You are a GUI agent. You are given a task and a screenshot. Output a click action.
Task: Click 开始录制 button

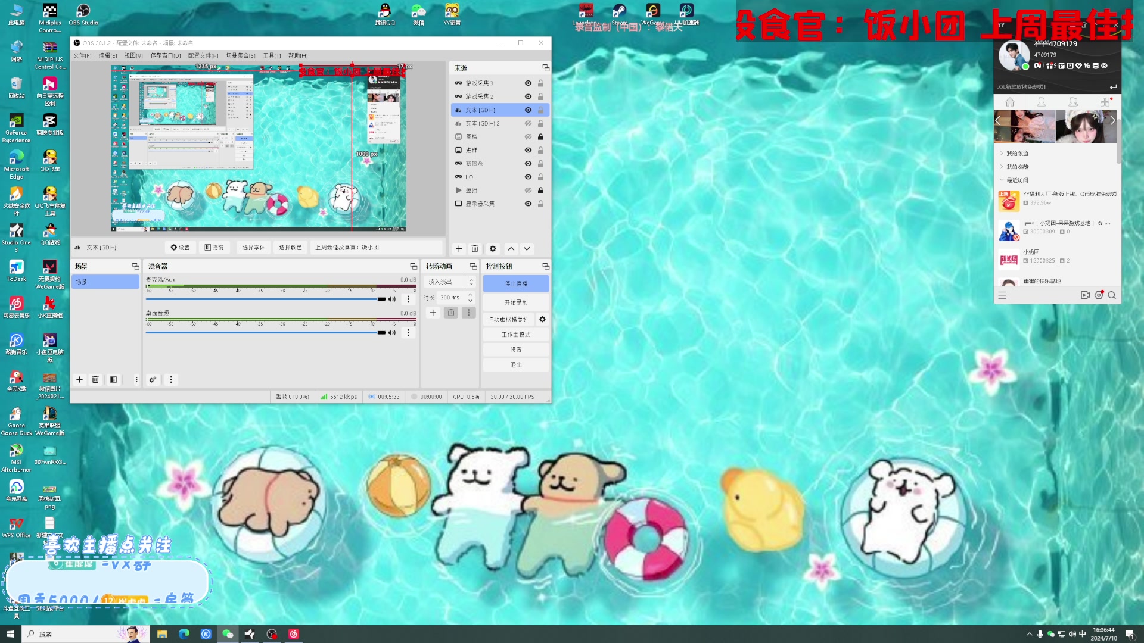[516, 302]
